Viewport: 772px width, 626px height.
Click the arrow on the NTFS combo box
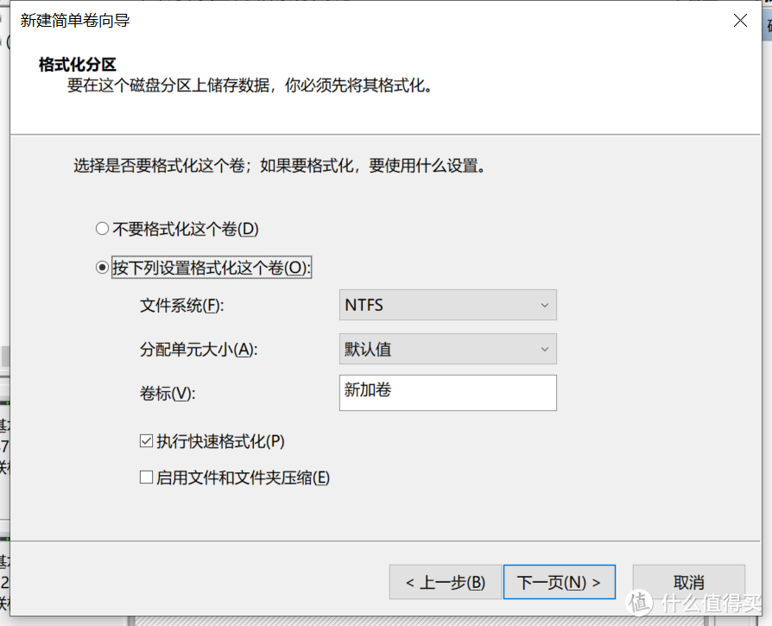(x=544, y=305)
